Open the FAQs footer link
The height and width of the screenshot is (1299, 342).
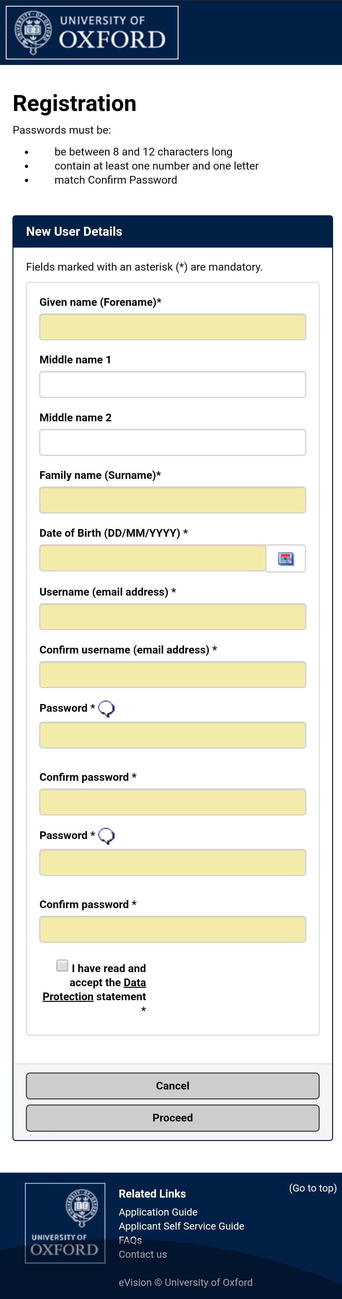(130, 1240)
